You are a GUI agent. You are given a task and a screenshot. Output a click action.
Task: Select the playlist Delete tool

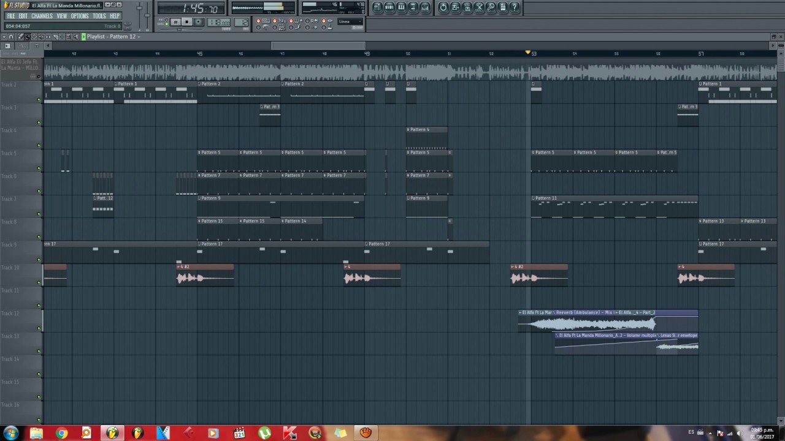point(34,37)
